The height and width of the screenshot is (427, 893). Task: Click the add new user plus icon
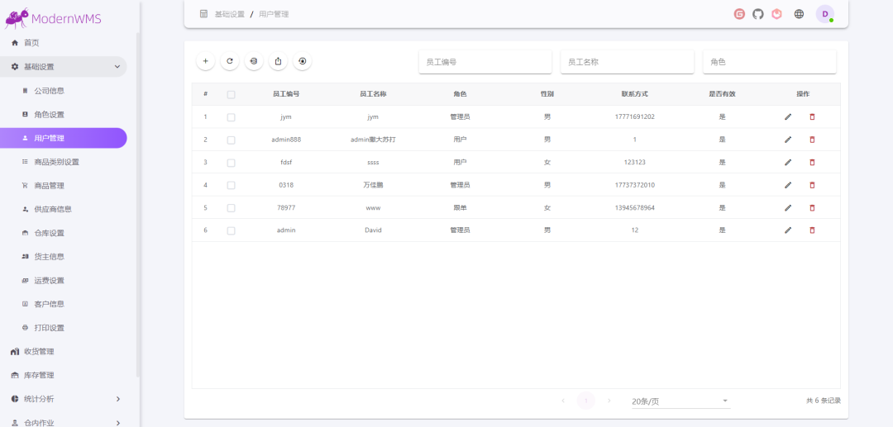pyautogui.click(x=205, y=61)
